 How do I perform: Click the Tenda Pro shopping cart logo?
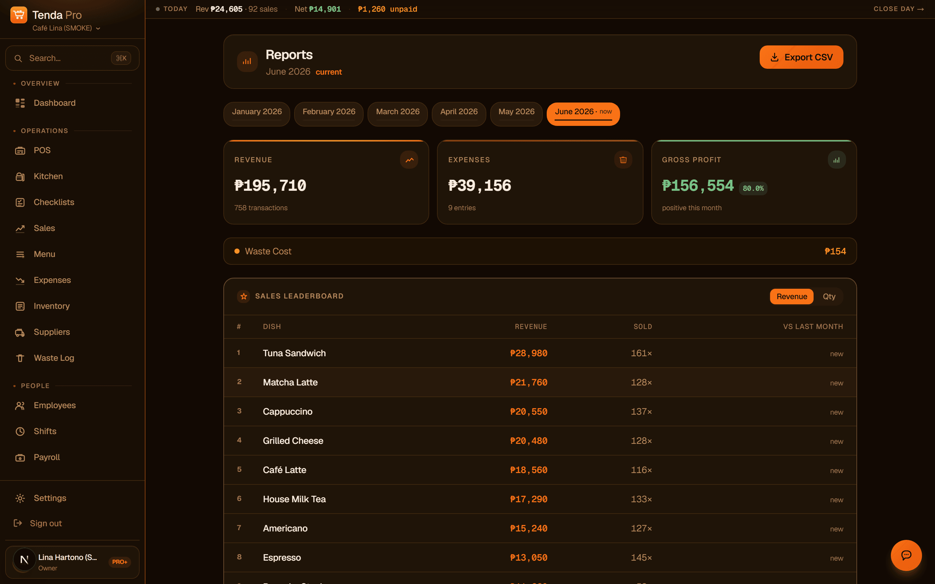pyautogui.click(x=19, y=15)
